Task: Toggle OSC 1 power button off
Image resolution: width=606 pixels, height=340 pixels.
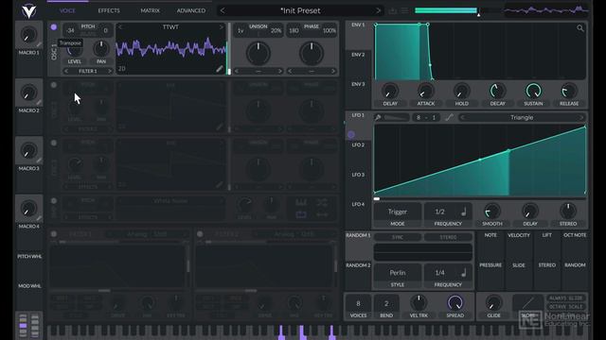Action: pos(54,27)
